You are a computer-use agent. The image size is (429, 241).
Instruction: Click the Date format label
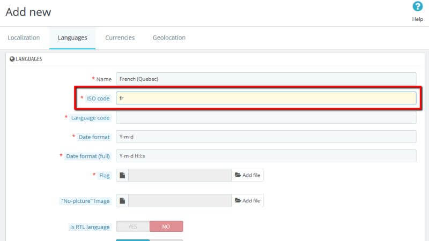click(x=94, y=137)
